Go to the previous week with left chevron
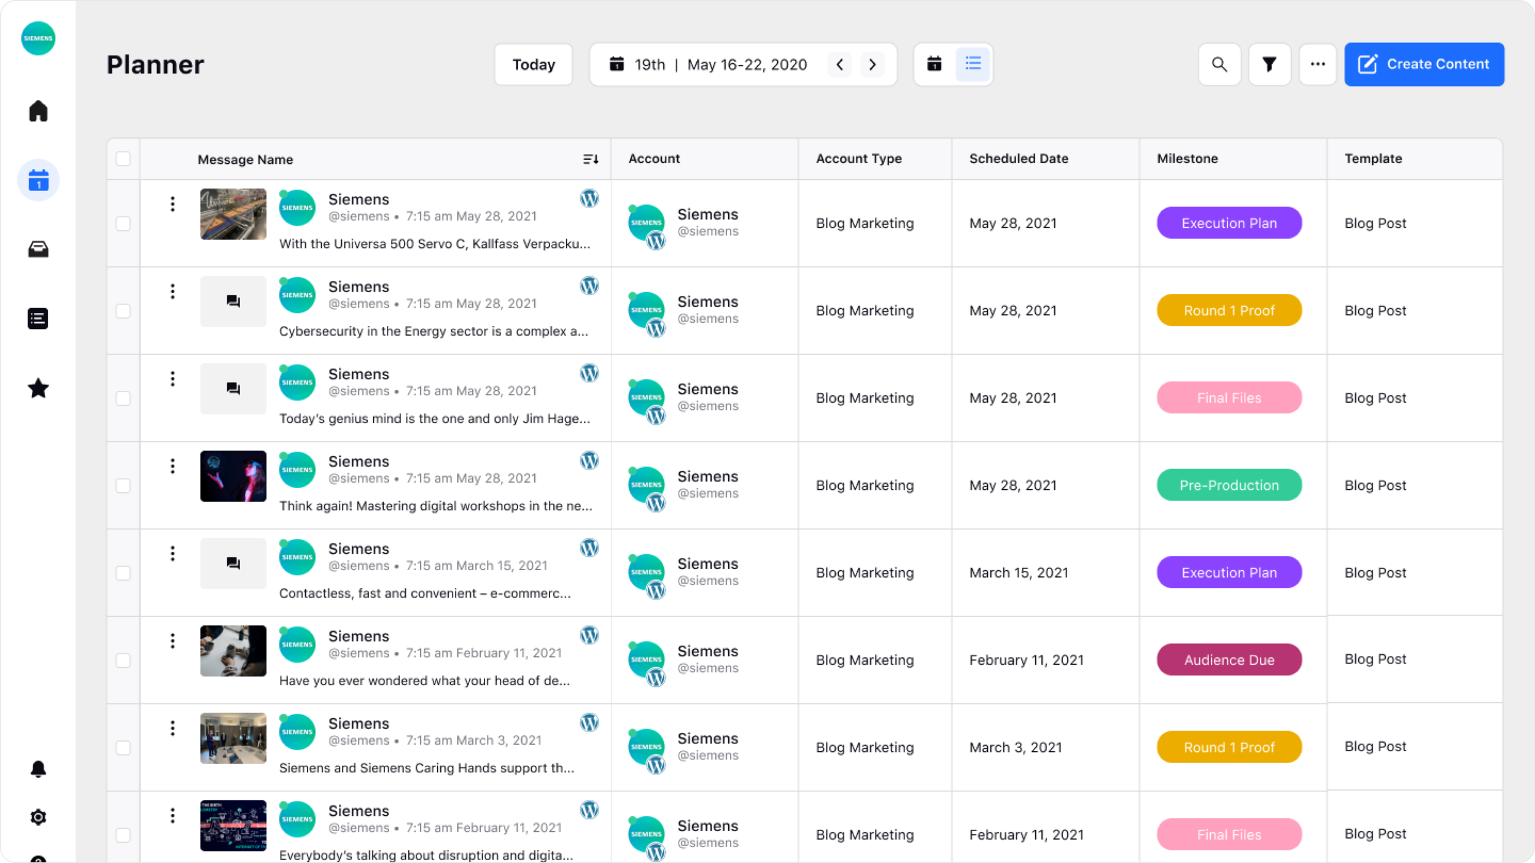 [839, 64]
